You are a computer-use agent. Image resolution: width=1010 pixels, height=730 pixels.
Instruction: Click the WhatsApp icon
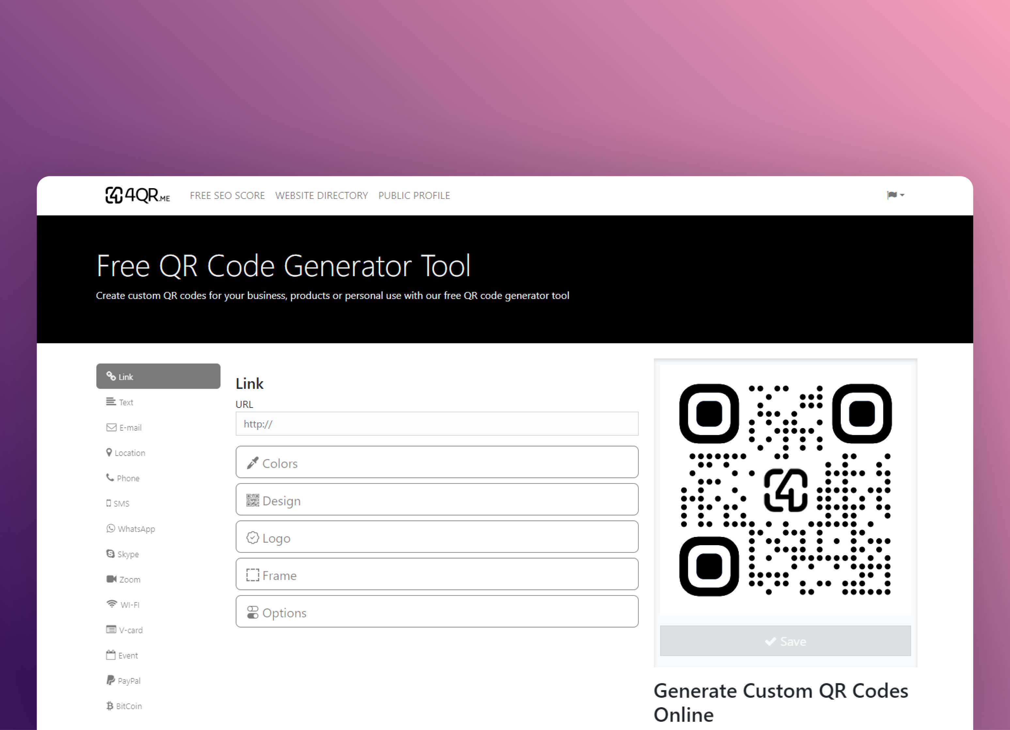pos(111,529)
